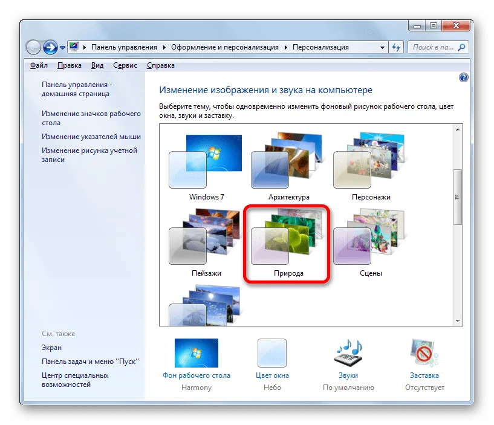The width and height of the screenshot is (494, 425).
Task: Pick the Природа theme
Action: click(288, 243)
